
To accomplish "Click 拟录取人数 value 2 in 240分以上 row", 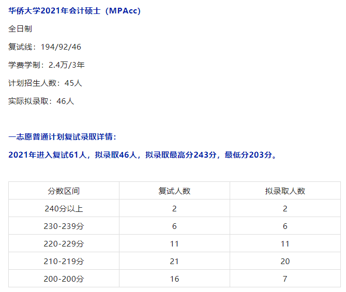I will click(285, 208).
